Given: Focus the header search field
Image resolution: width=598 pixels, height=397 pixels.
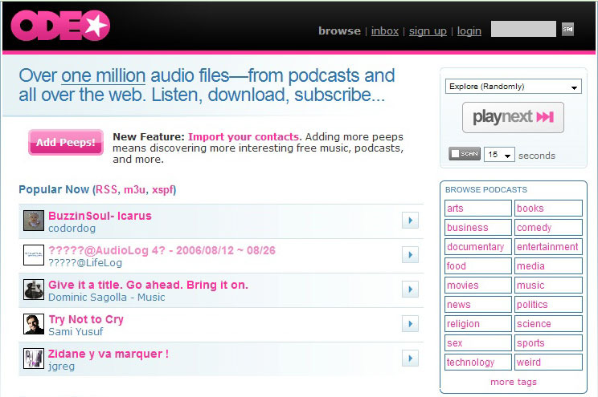Looking at the screenshot, I should [523, 30].
